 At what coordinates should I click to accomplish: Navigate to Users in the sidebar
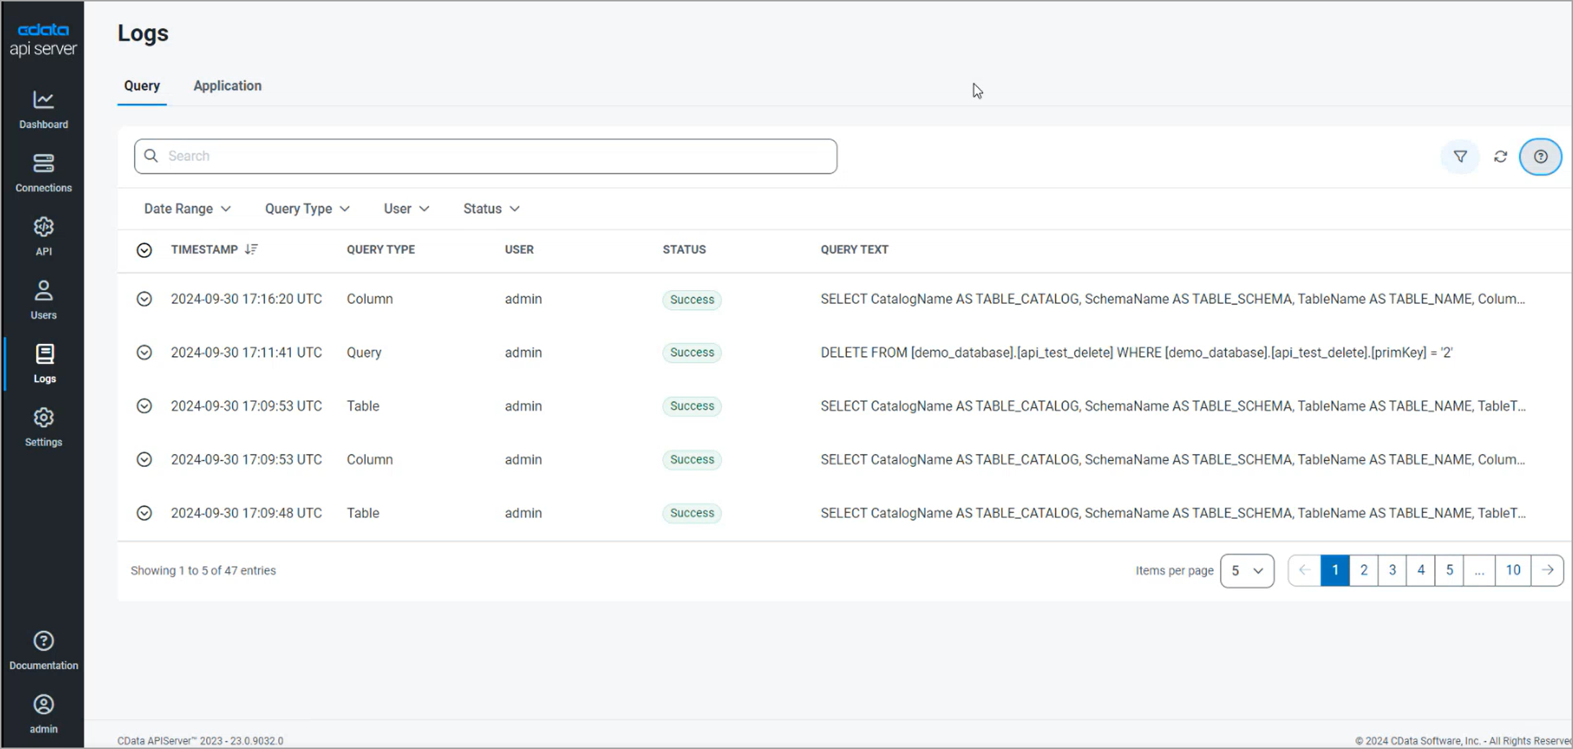(x=43, y=299)
